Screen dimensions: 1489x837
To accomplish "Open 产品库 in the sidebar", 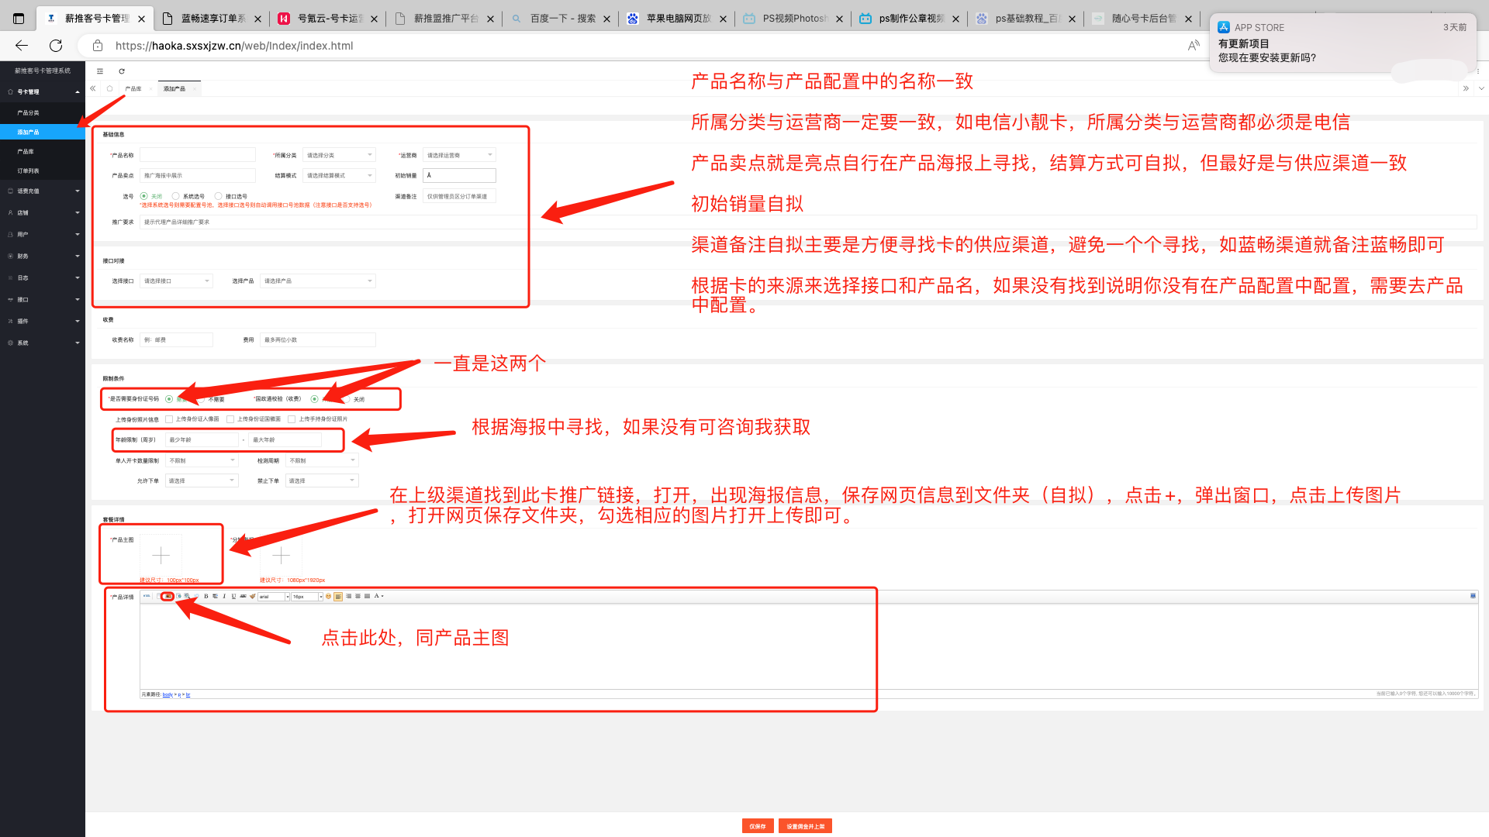I will [43, 151].
